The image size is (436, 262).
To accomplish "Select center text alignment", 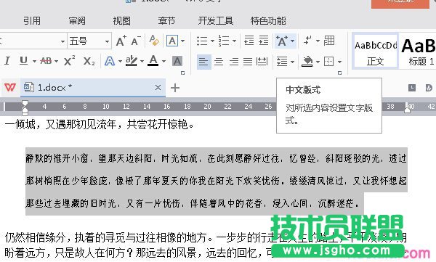I will click(x=219, y=62).
